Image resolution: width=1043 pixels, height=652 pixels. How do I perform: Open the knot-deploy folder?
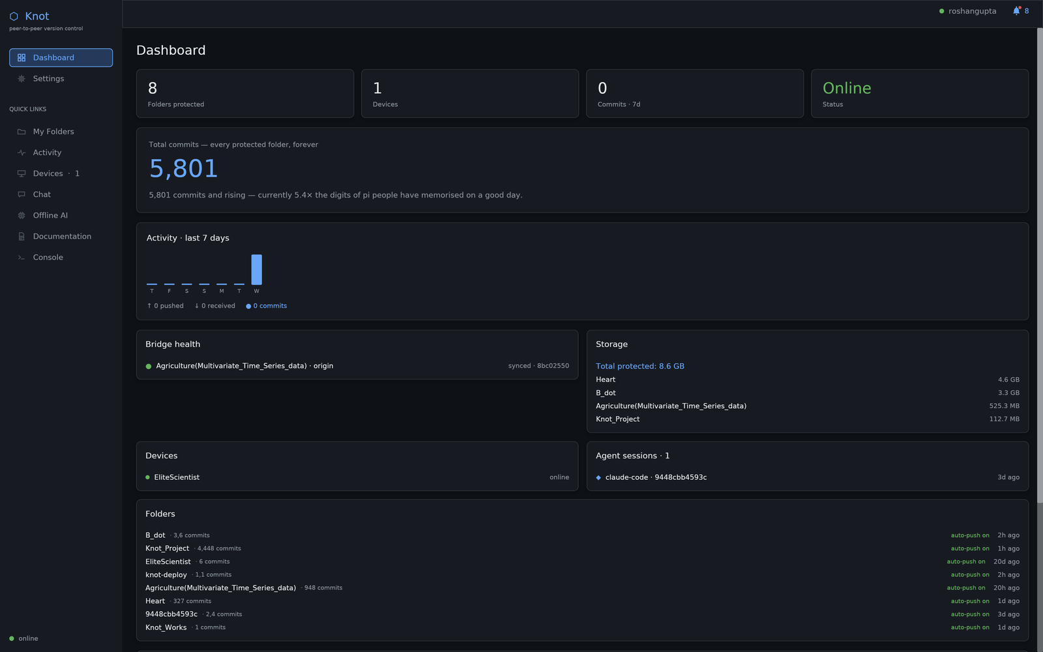[166, 575]
